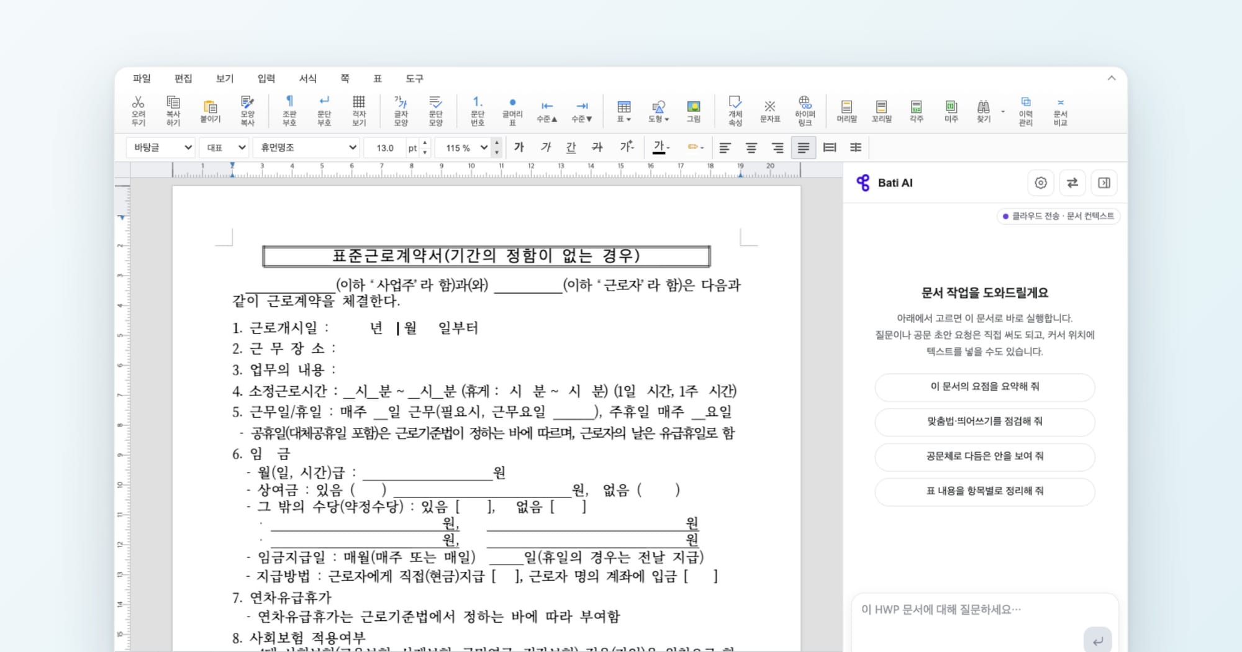
Task: Apply 글머리표 bullet list
Action: 512,111
